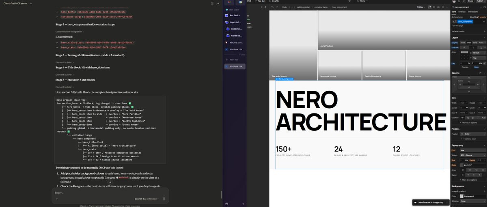487x207 pixels.
Task: Add a variable mode with plus icon
Action: (484, 31)
